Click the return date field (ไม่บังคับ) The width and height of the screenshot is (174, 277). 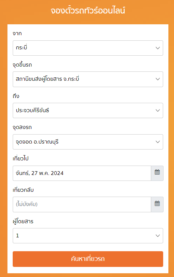click(x=82, y=204)
